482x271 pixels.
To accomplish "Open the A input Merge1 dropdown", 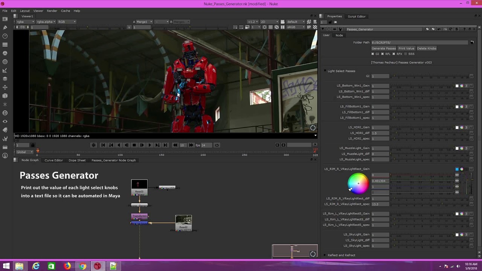I will [145, 22].
